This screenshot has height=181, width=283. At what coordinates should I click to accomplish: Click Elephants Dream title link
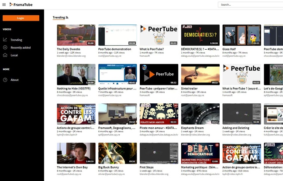coord(193,128)
